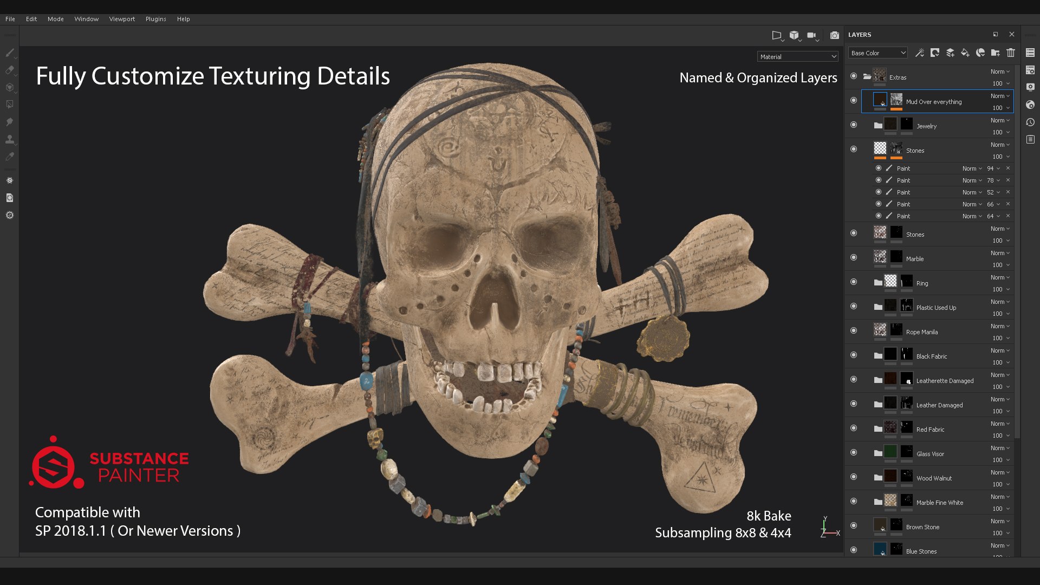Select the Clone stamp tool

(10, 139)
